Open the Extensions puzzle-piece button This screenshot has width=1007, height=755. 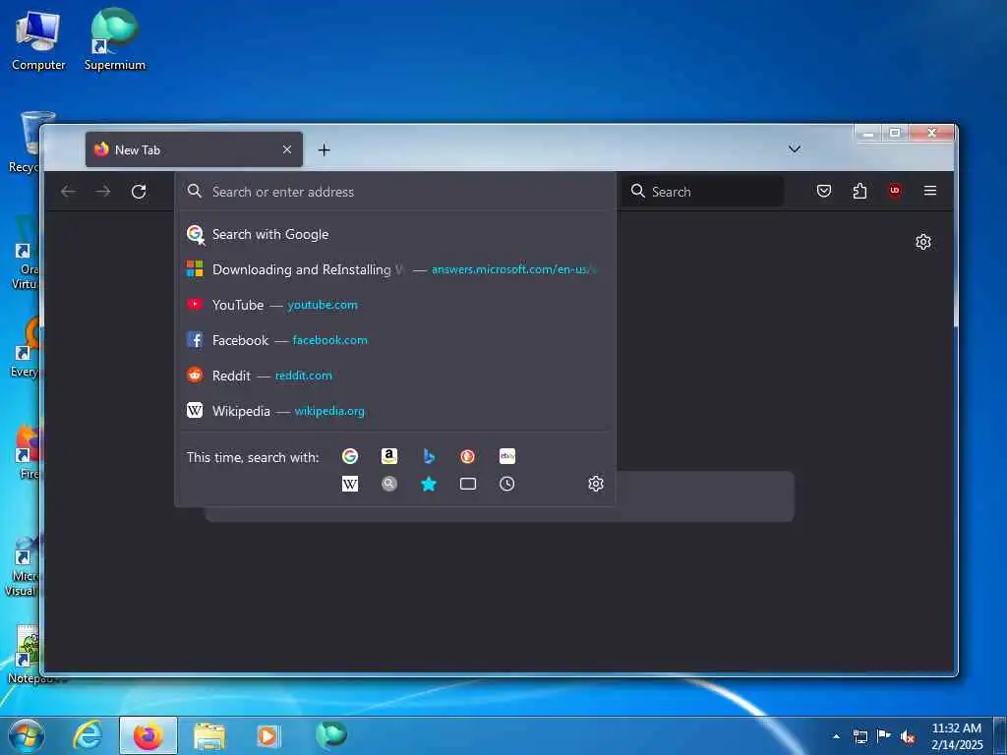tap(859, 191)
